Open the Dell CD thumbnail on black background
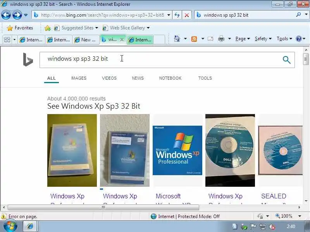The width and height of the screenshot is (310, 232). point(230,150)
